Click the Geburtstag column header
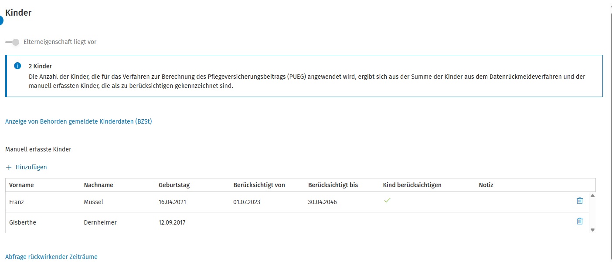Viewport: 612px width, 262px height. pyautogui.click(x=174, y=185)
